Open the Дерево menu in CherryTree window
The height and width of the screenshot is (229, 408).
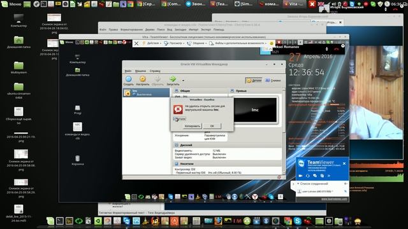[x=150, y=30]
